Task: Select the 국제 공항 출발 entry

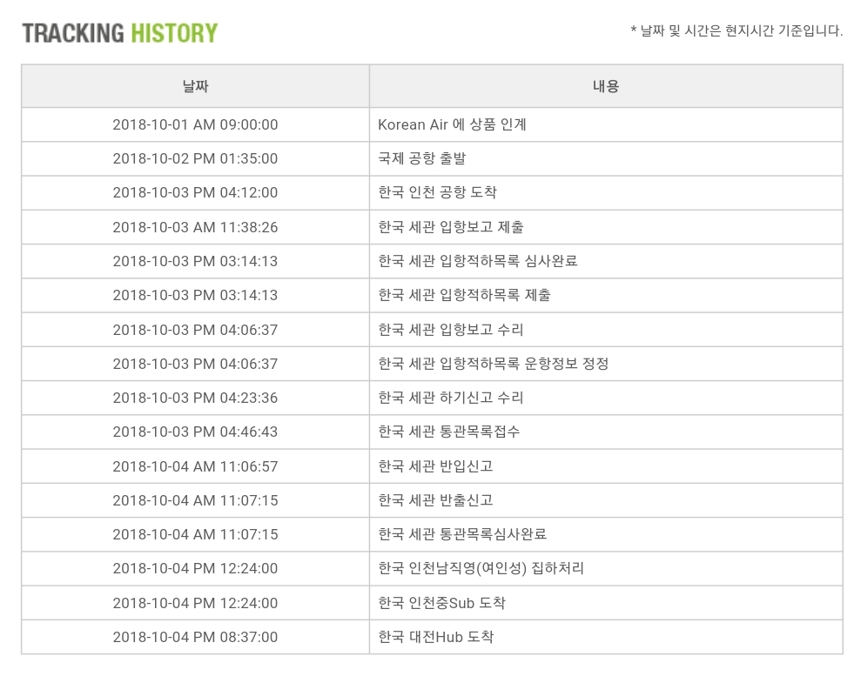Action: coord(422,158)
